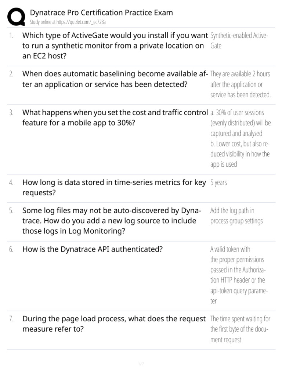Click the process group settings answer
The height and width of the screenshot is (376, 282).
pyautogui.click(x=236, y=216)
